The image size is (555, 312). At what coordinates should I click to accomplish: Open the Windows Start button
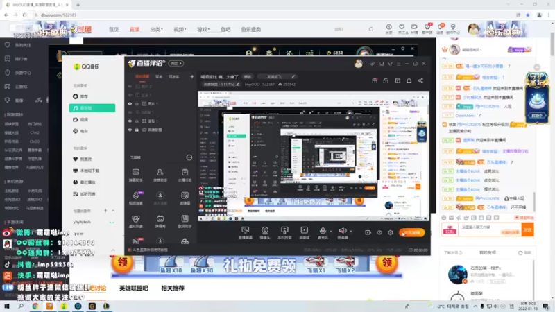click(7, 306)
